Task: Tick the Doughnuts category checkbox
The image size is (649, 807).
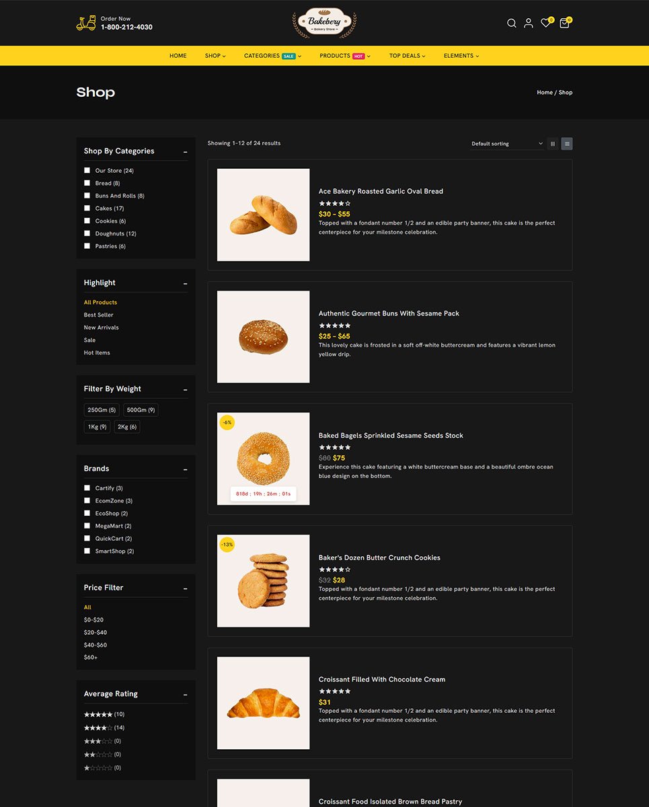Action: coord(87,233)
